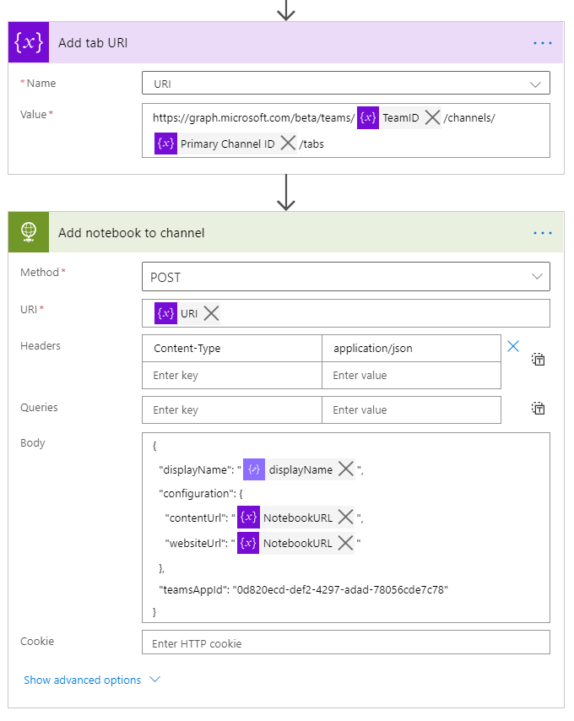Click the empty Headers Enter key field

pyautogui.click(x=232, y=375)
